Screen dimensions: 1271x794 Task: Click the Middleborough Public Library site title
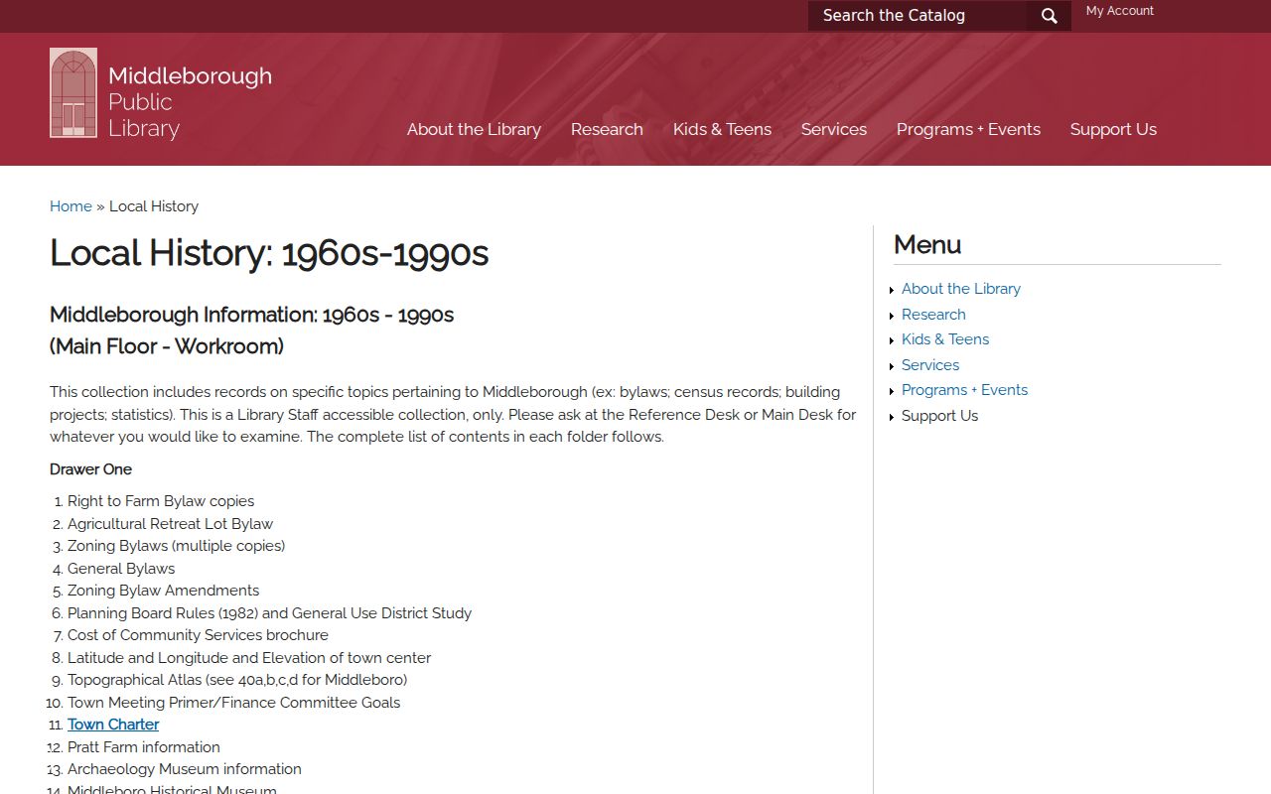(190, 102)
